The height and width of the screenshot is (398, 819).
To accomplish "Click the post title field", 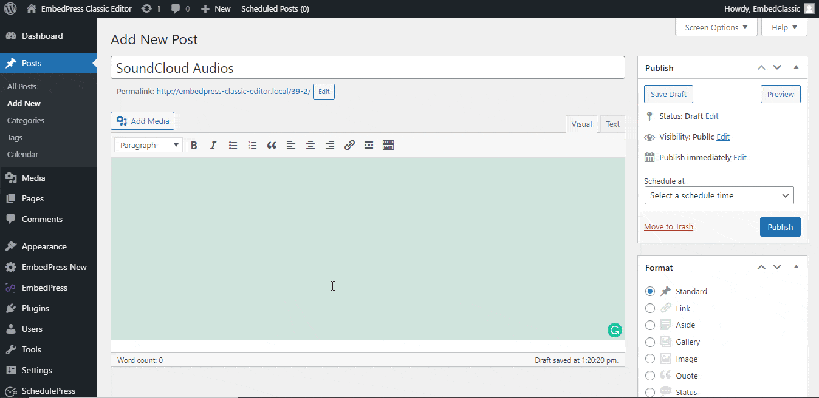I will coord(368,67).
